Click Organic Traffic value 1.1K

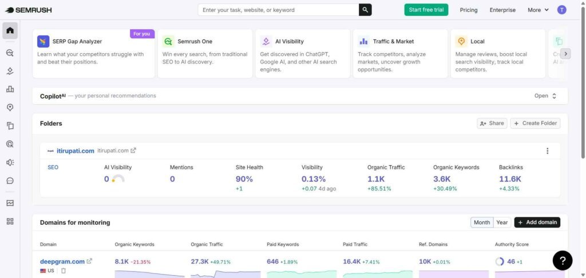coord(376,179)
